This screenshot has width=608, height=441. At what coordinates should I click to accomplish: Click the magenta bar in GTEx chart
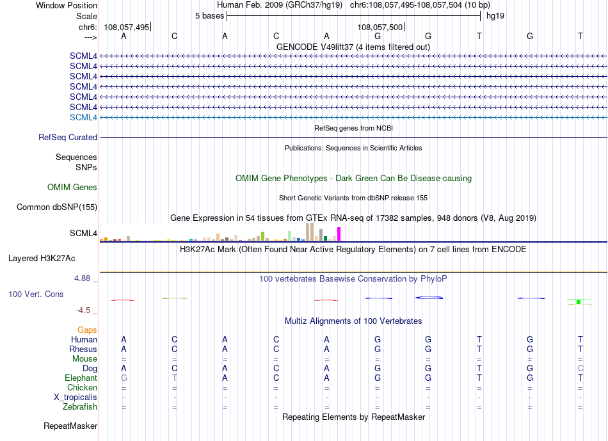click(339, 234)
